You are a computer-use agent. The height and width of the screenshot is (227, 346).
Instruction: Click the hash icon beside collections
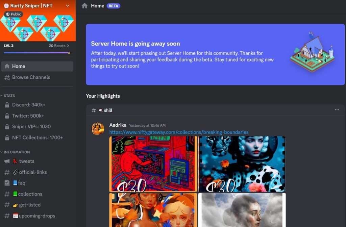(7, 194)
